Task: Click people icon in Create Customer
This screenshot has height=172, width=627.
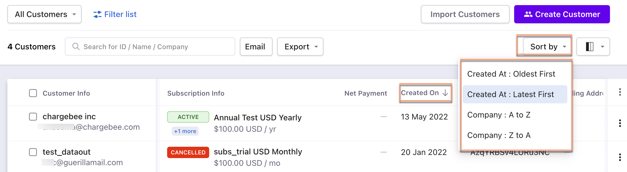Action: [528, 14]
